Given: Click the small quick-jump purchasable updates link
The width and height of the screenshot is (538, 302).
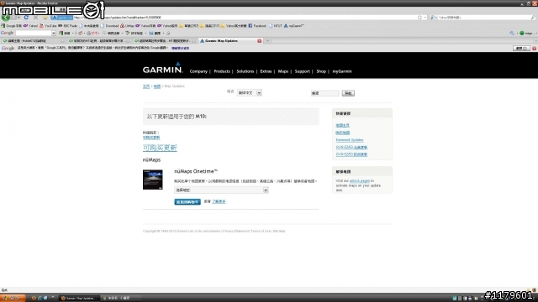Looking at the screenshot, I should (151, 138).
